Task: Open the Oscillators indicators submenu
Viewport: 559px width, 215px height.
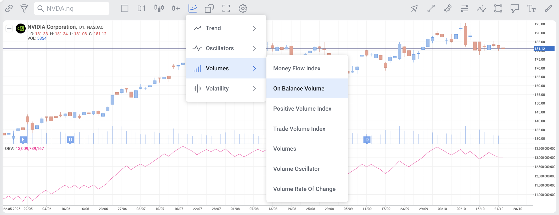Action: click(x=226, y=48)
